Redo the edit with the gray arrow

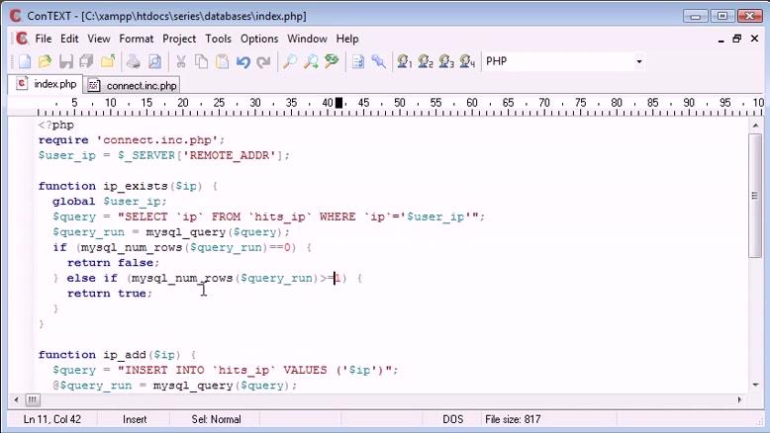pos(263,62)
